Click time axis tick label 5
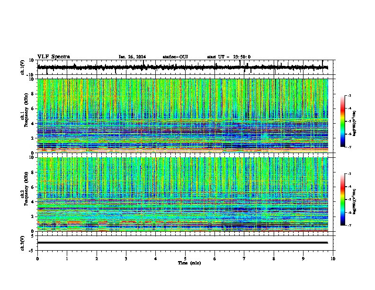 coord(185,259)
